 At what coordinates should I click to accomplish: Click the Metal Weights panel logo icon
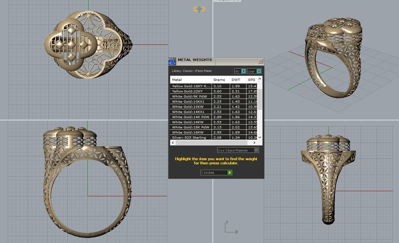pos(172,62)
